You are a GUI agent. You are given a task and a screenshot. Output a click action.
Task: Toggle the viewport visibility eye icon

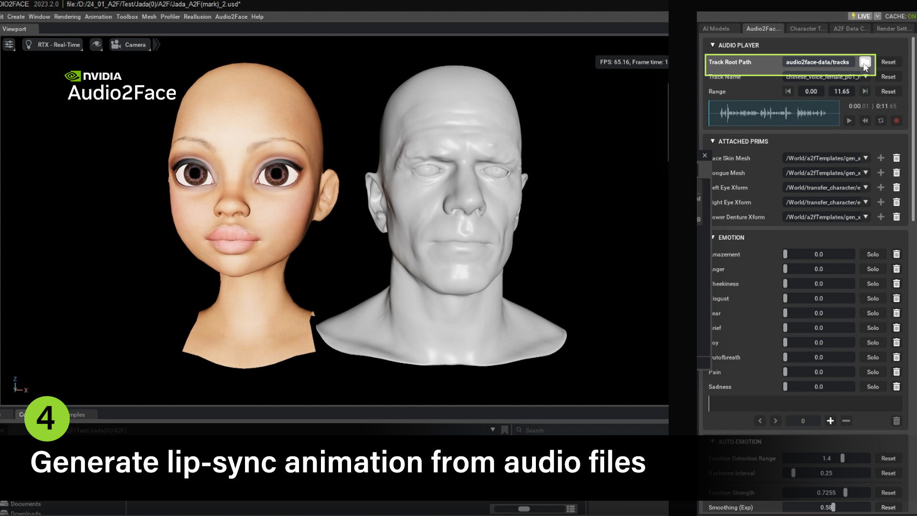pos(96,44)
